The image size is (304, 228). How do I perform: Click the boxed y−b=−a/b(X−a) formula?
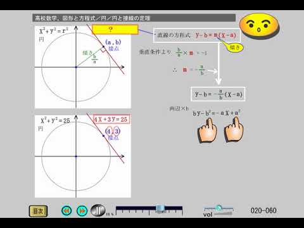(218, 94)
